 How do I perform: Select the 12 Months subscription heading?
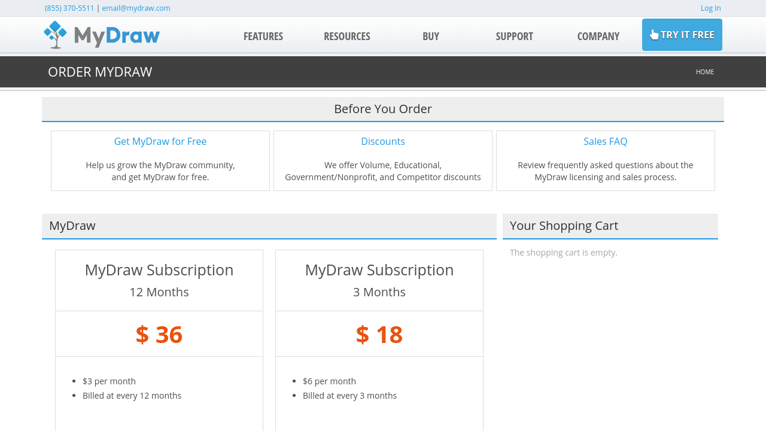tap(159, 292)
